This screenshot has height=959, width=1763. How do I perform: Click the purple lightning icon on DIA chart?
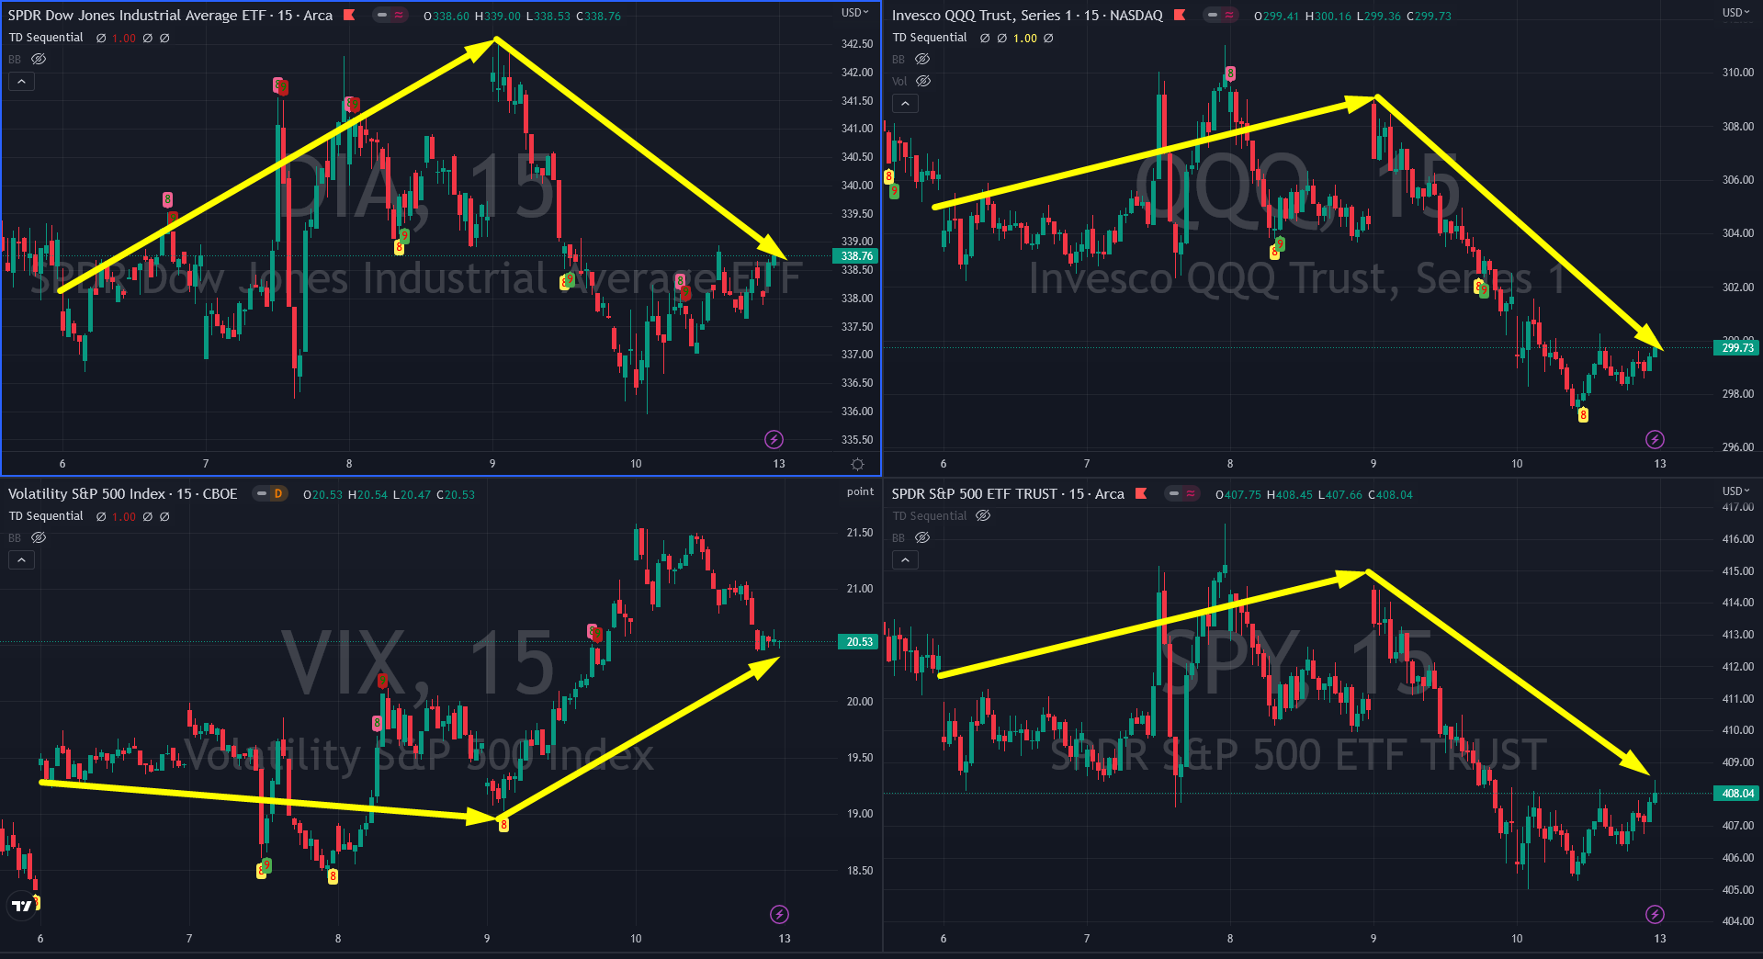(x=774, y=439)
